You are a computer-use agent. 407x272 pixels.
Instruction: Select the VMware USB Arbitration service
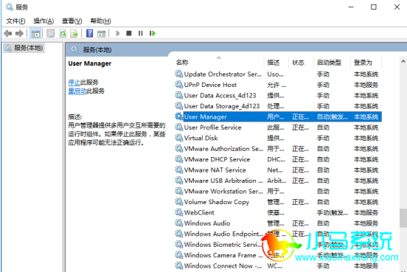pos(278,181)
